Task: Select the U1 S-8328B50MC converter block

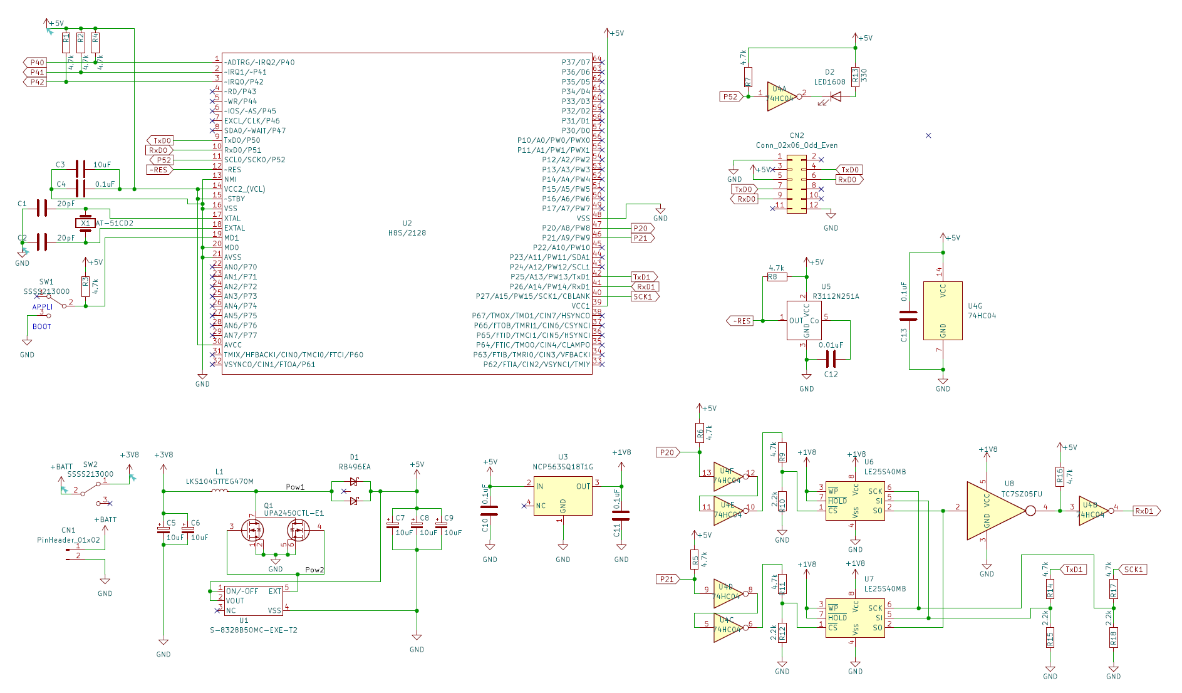Action: 254,601
